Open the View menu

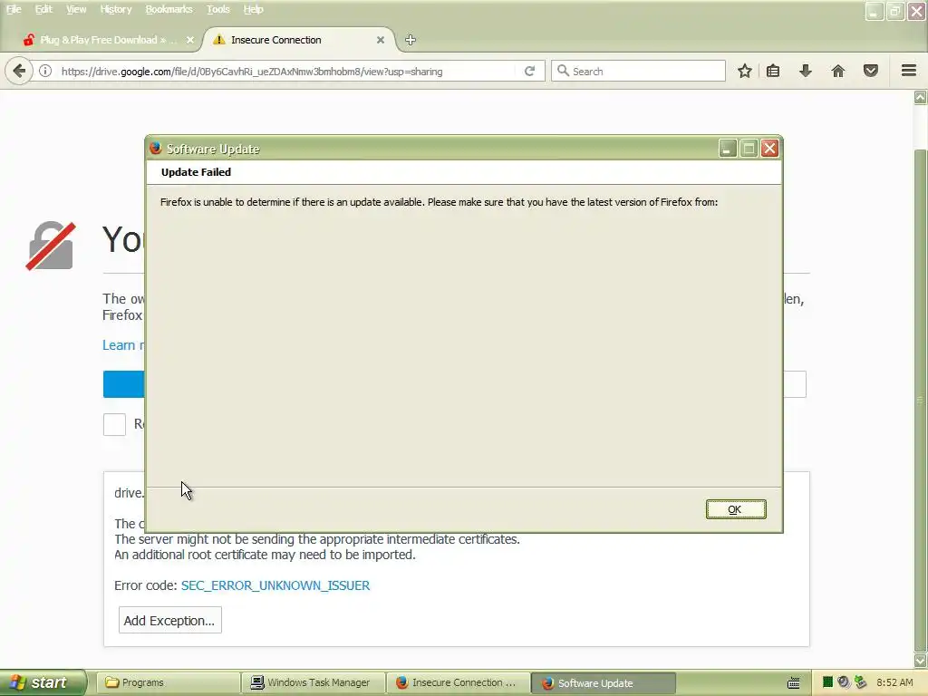(76, 9)
